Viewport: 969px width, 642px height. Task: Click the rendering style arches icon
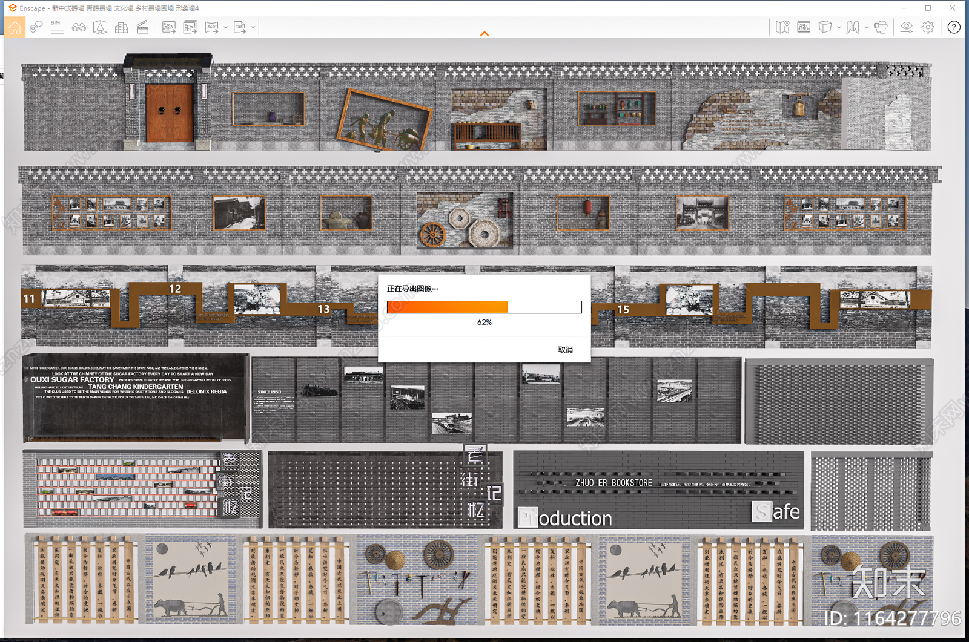tap(853, 27)
